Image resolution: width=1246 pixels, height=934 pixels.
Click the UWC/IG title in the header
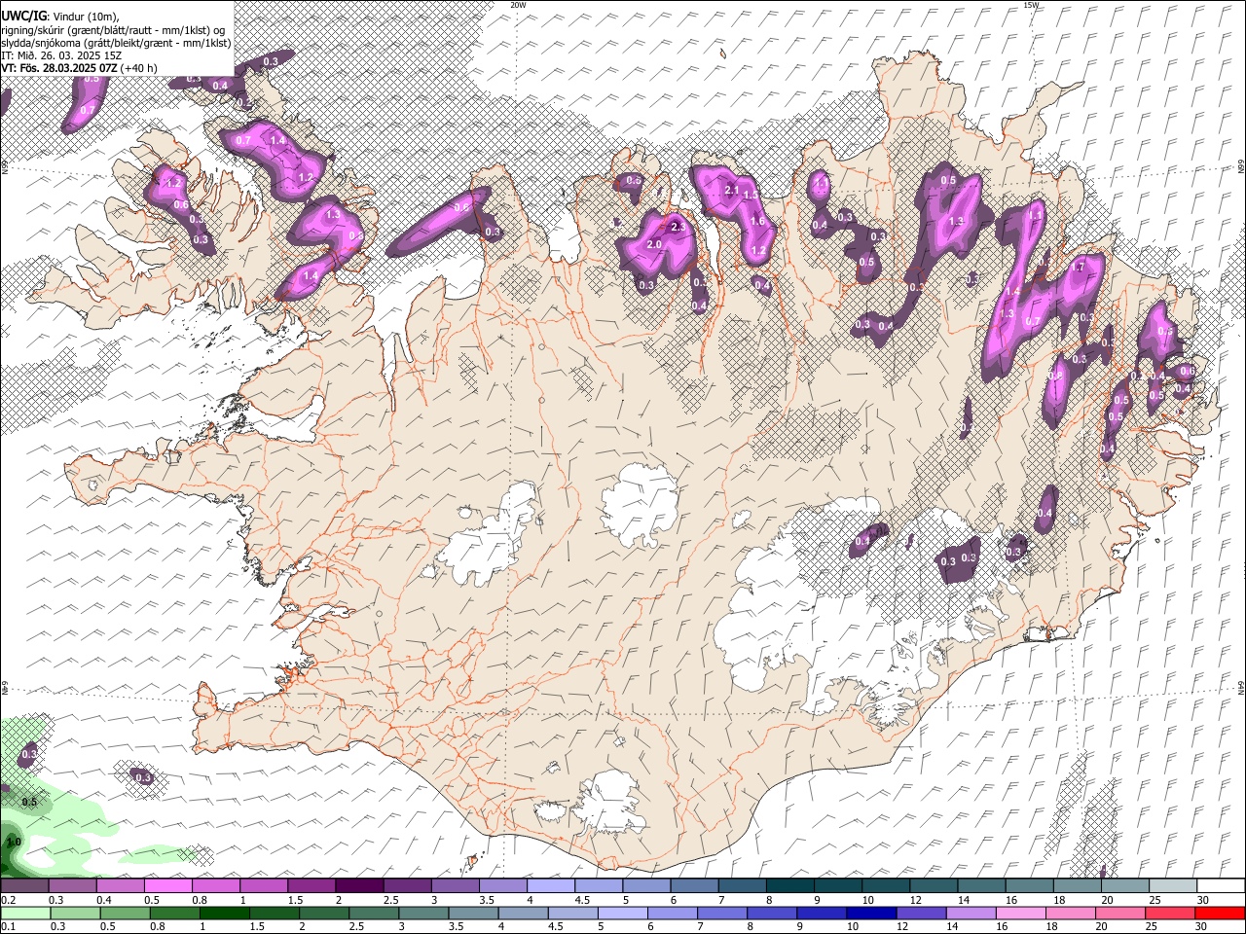23,16
